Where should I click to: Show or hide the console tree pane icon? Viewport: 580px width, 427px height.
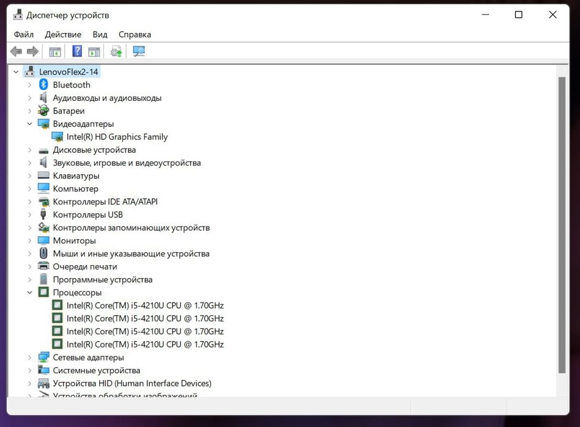54,51
